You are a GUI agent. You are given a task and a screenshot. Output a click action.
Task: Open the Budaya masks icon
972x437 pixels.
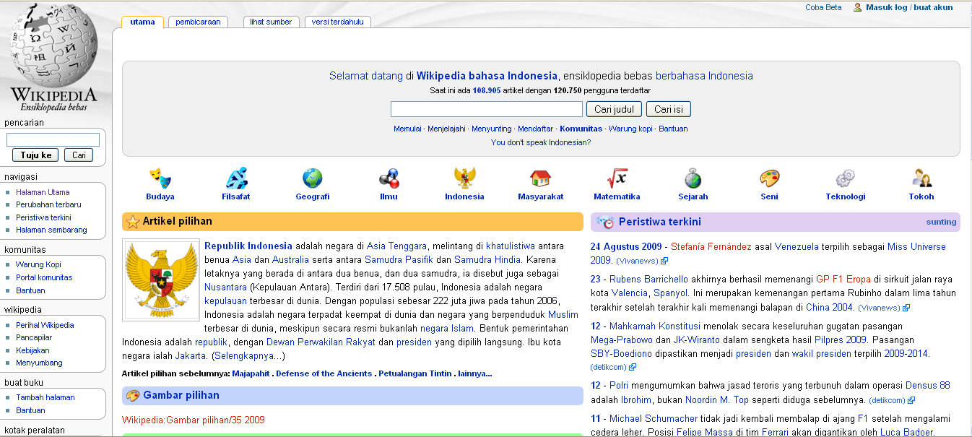pos(160,178)
